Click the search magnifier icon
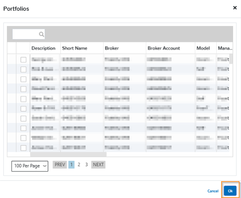 [x=41, y=34]
